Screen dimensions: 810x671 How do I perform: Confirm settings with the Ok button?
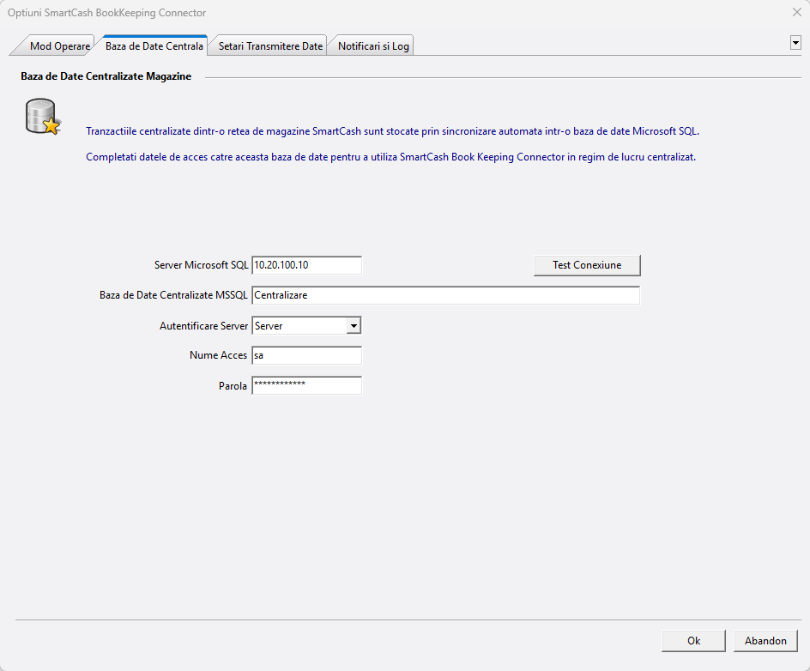pos(693,640)
